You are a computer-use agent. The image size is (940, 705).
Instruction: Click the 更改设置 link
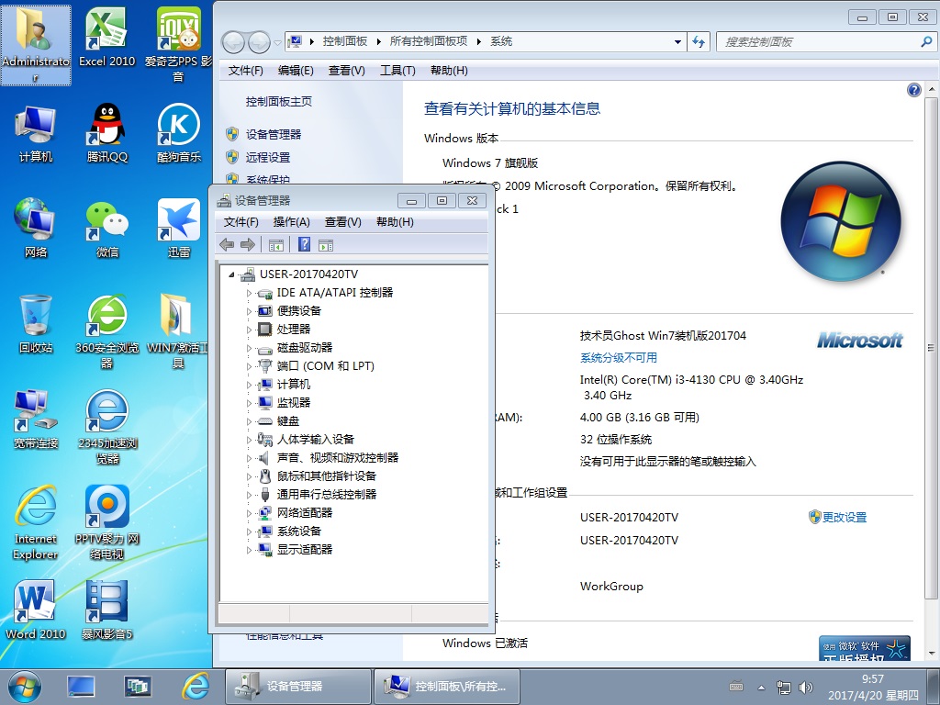(845, 518)
